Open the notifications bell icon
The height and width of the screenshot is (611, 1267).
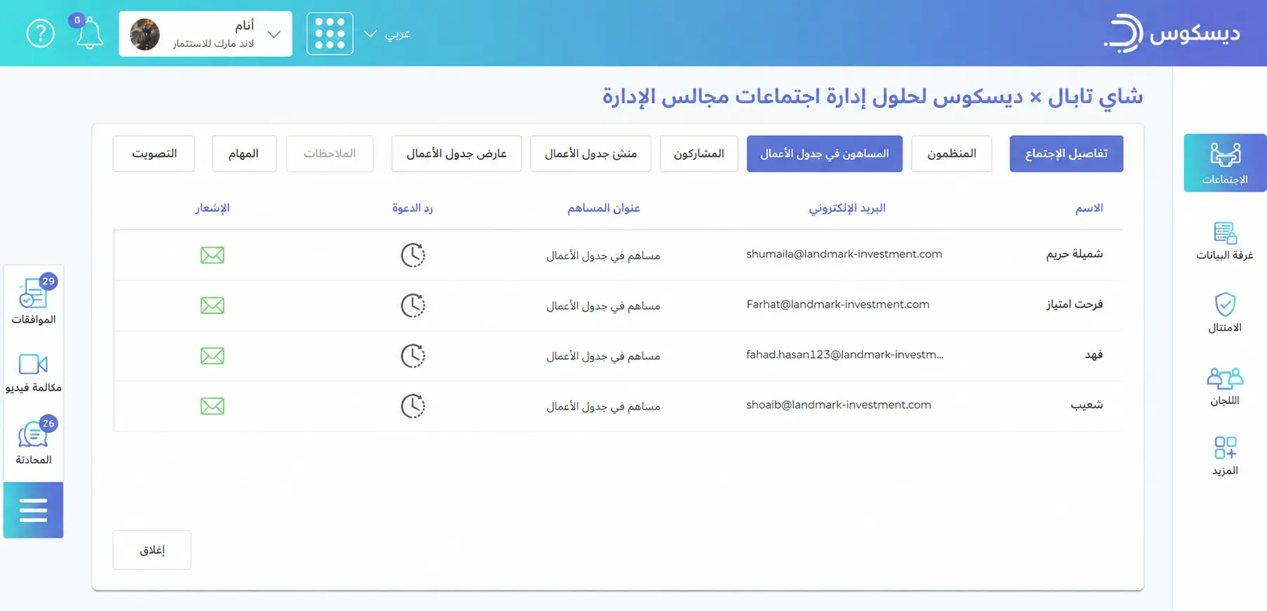[x=89, y=33]
